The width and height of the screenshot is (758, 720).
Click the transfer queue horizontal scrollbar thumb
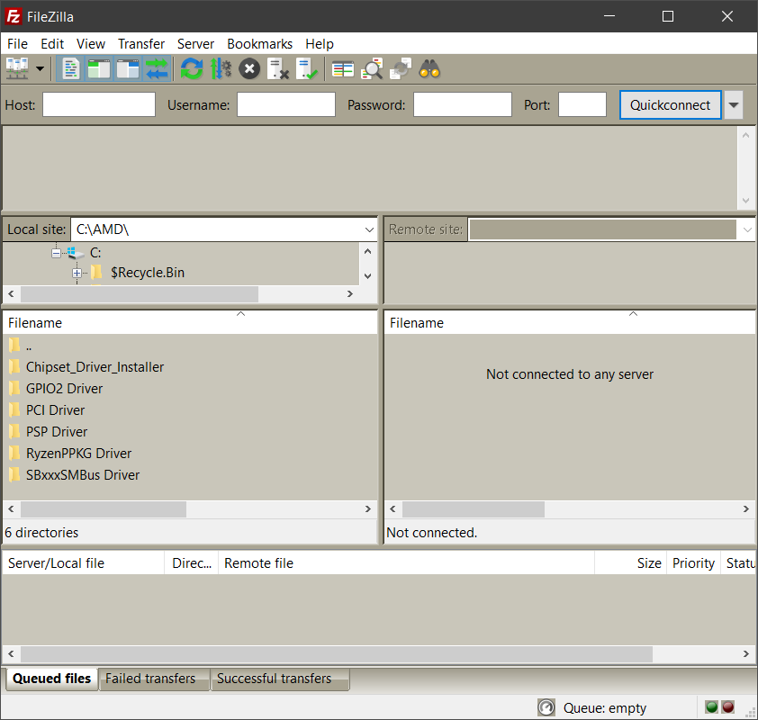pos(337,653)
